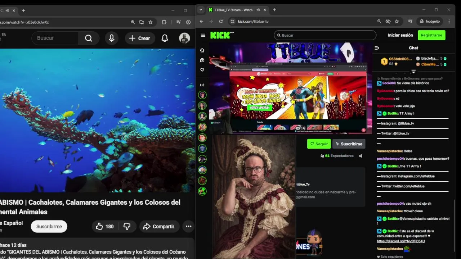Click the live channels icon in Kick sidebar
This screenshot has height=259, width=461.
pyautogui.click(x=202, y=85)
